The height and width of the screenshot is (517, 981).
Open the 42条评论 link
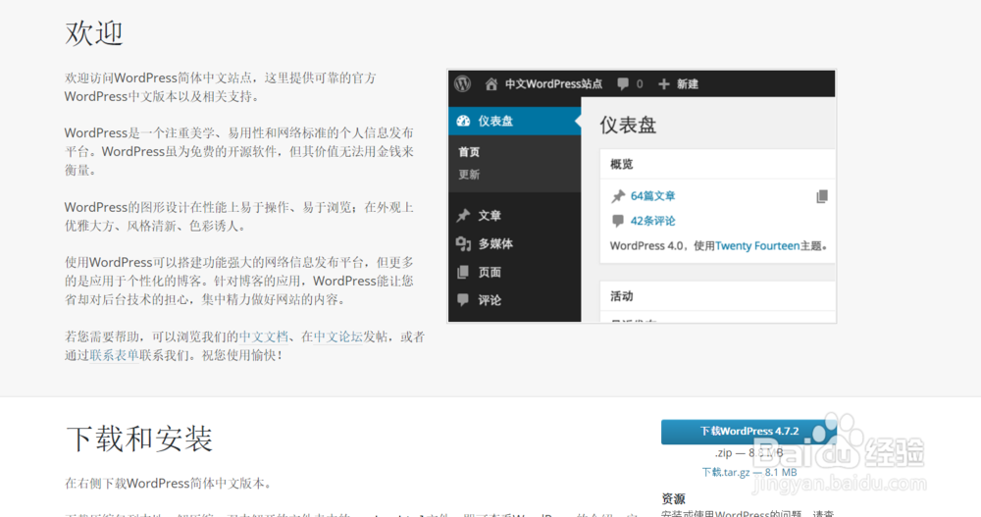653,221
